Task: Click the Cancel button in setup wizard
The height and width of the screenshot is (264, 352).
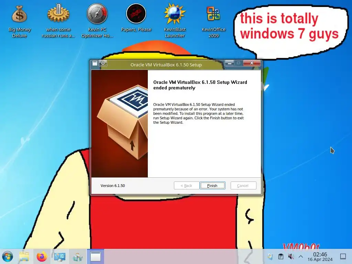Action: click(x=243, y=186)
